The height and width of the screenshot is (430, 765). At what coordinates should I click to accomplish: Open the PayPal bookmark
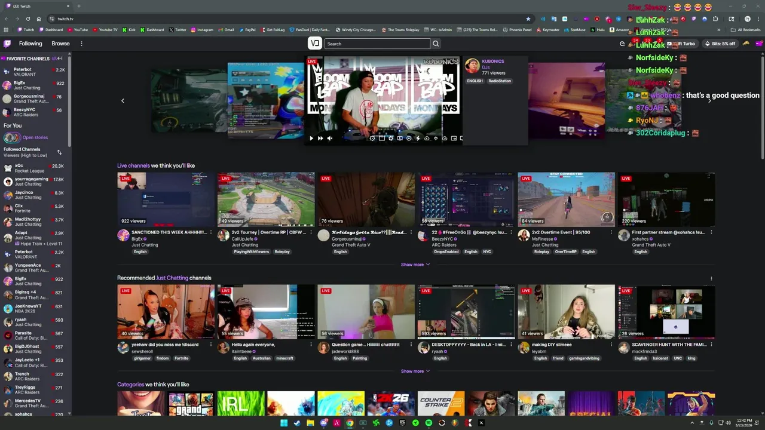click(247, 29)
